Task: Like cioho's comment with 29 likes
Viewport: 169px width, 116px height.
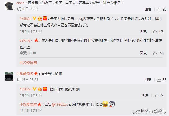Action: [x=159, y=9]
